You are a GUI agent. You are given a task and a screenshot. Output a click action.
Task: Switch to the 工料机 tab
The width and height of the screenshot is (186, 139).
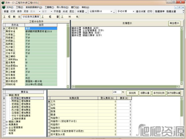point(70,17)
